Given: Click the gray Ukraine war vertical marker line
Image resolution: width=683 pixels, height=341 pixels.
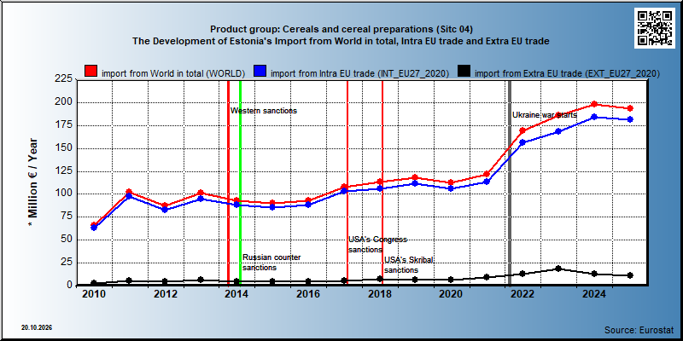Looking at the screenshot, I should (510, 182).
